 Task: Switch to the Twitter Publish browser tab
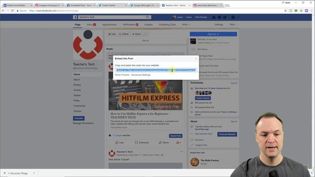click(x=113, y=5)
